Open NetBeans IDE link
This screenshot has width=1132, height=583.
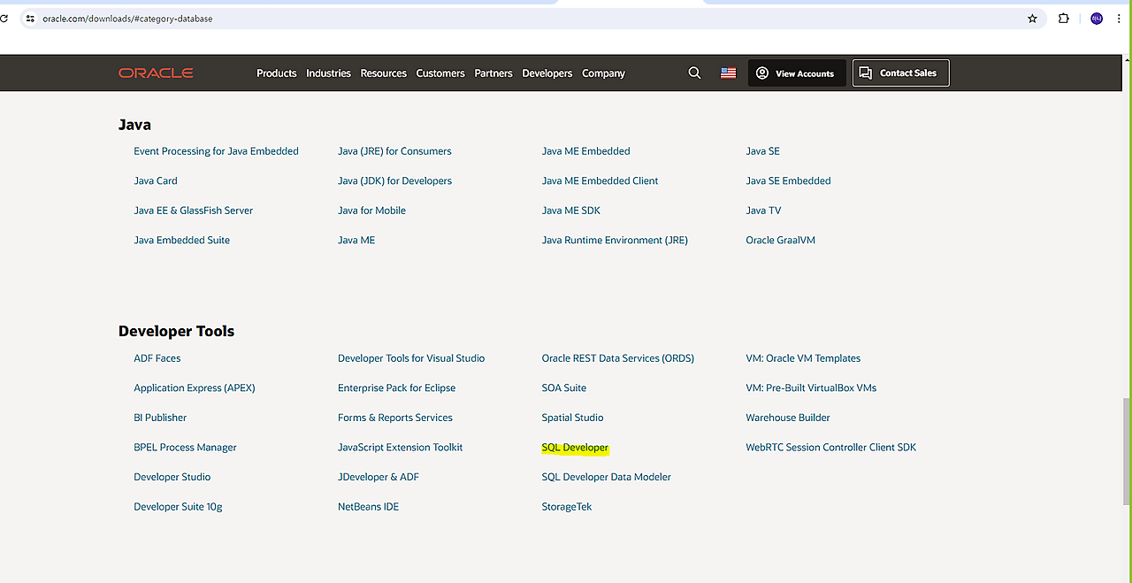pyautogui.click(x=369, y=507)
